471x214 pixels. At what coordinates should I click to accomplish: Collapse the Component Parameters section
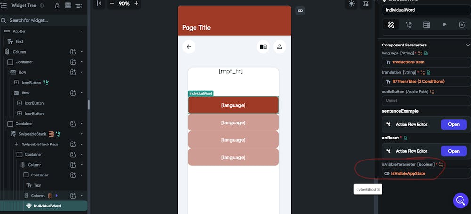[x=468, y=45]
